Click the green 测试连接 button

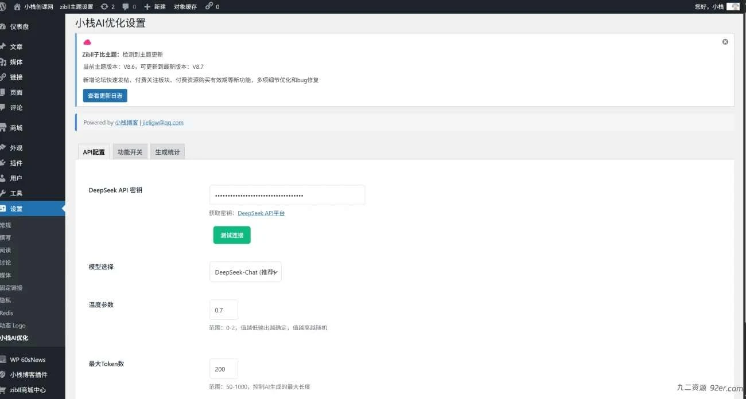pos(232,235)
